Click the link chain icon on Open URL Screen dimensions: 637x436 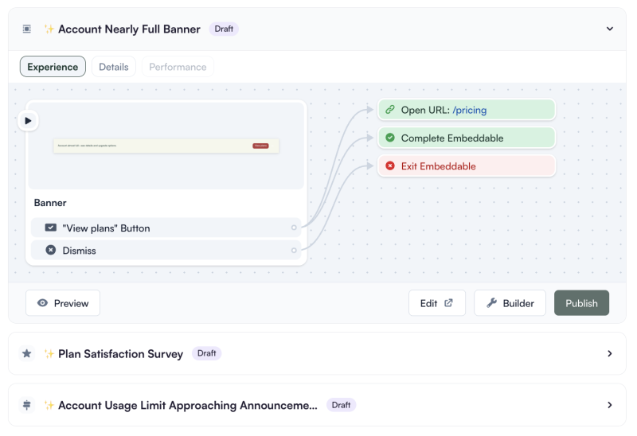(390, 110)
